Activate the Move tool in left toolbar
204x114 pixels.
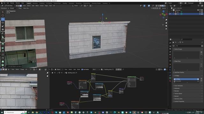coord(3,19)
